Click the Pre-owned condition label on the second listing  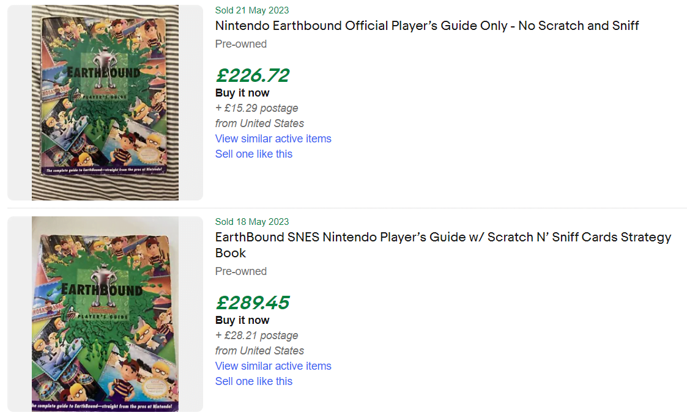(240, 271)
